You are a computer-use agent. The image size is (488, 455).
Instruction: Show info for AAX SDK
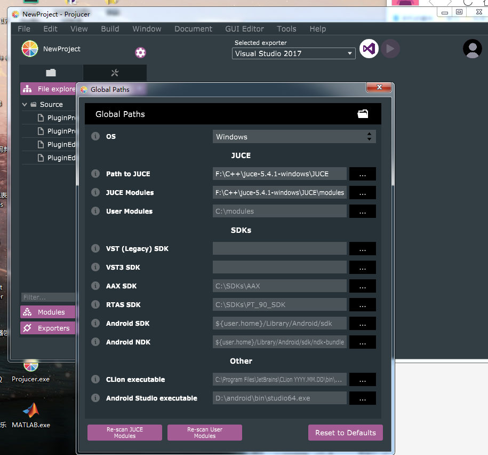click(x=95, y=286)
